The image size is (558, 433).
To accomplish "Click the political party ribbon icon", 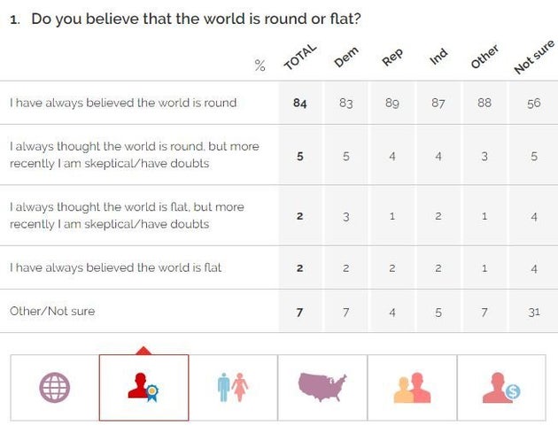I will [x=143, y=387].
